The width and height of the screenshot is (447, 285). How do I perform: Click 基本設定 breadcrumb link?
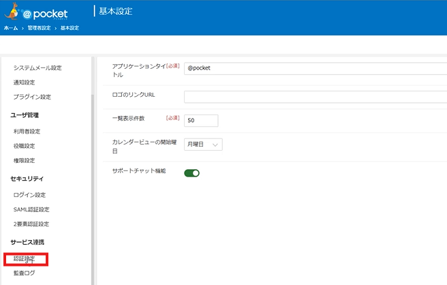coord(70,28)
